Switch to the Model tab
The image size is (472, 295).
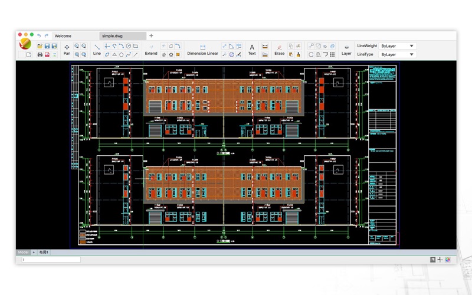[x=23, y=253]
